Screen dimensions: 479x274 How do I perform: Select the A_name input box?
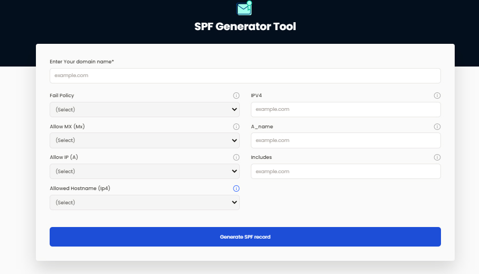[x=346, y=140]
